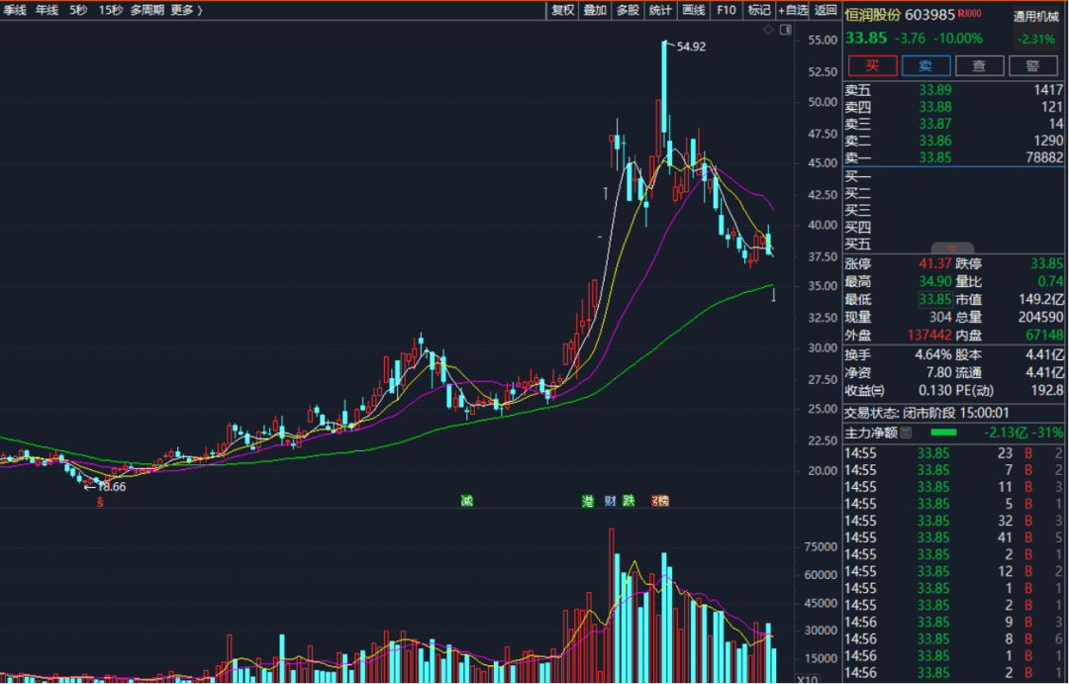Click the '港' marker below the chart
This screenshot has width=1069, height=684.
[588, 501]
